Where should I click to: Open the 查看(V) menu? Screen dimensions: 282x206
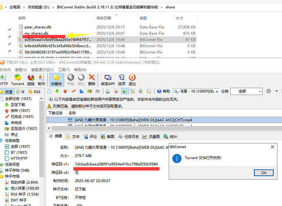[21, 70]
